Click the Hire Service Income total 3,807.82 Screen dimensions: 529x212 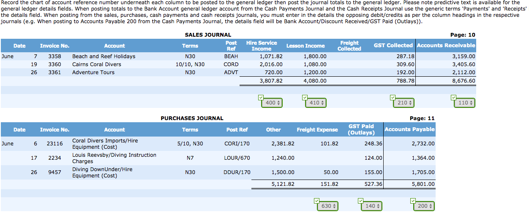(x=271, y=81)
